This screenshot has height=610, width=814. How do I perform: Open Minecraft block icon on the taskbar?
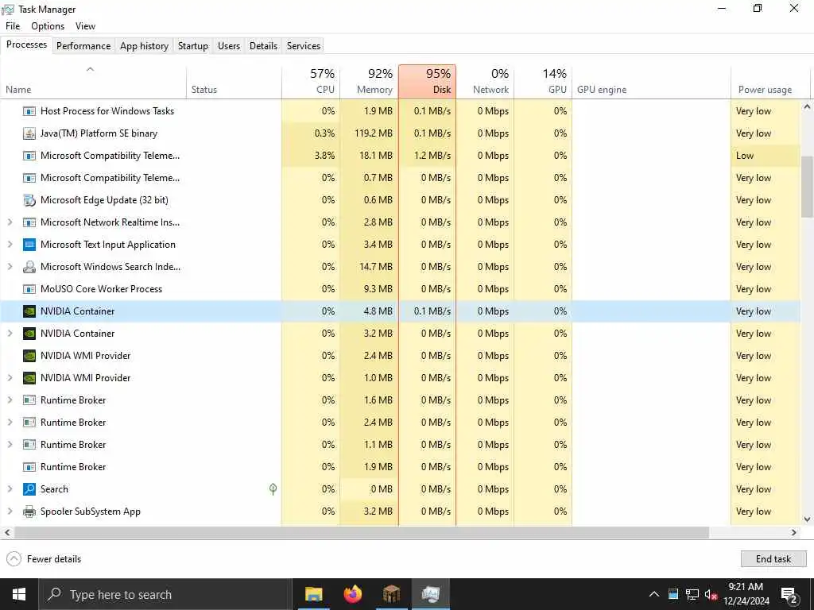(392, 594)
